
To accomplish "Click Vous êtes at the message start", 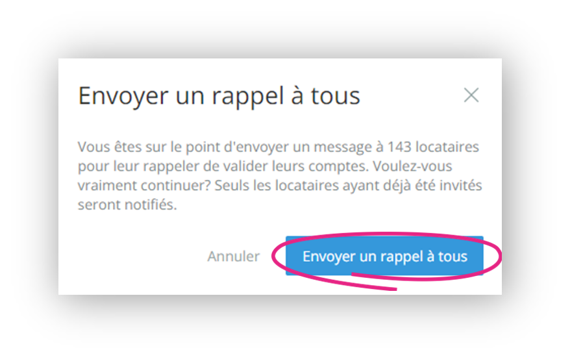I will click(110, 147).
